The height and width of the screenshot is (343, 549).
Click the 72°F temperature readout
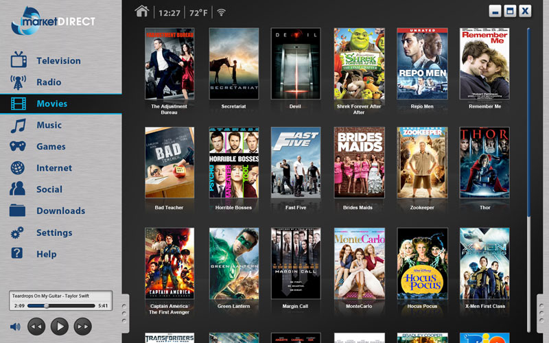pyautogui.click(x=198, y=13)
